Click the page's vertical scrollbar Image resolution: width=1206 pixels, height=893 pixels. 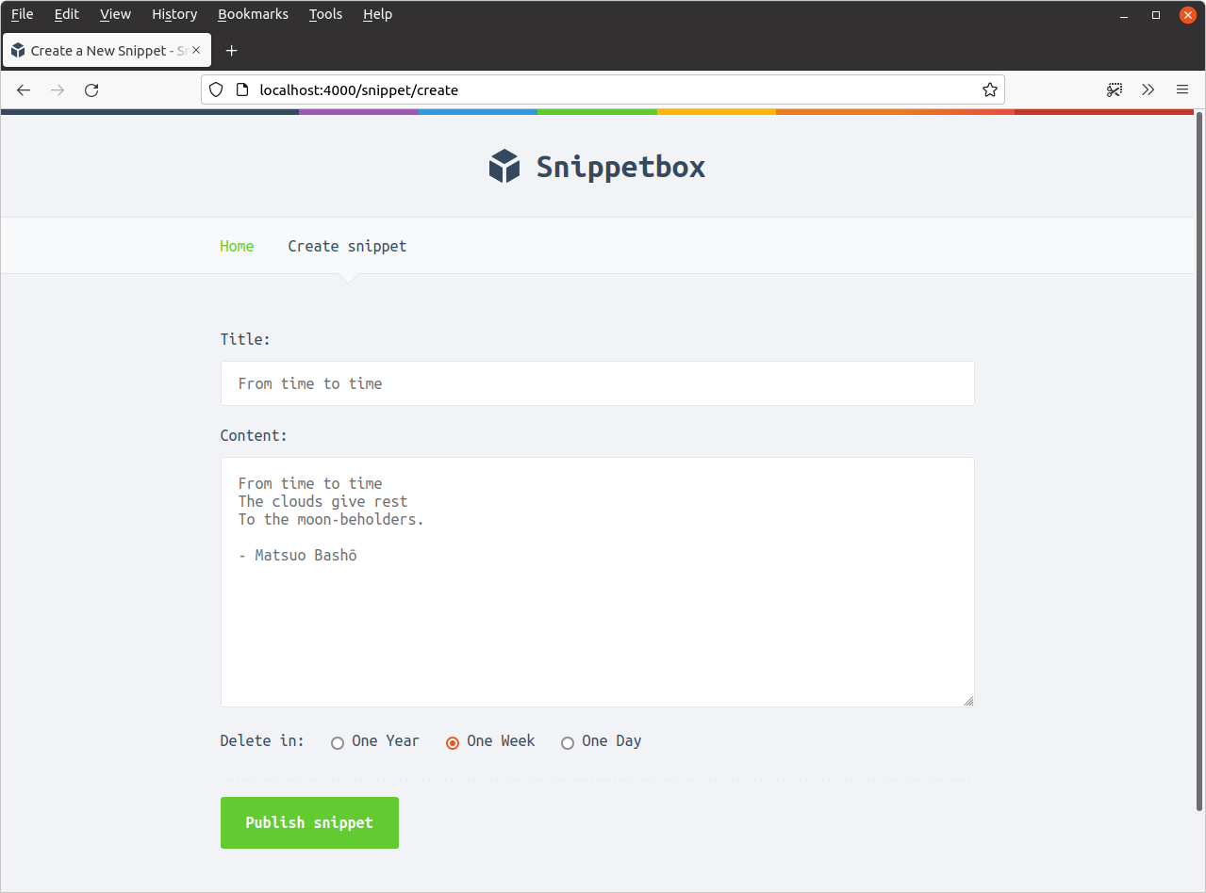pos(1199,462)
